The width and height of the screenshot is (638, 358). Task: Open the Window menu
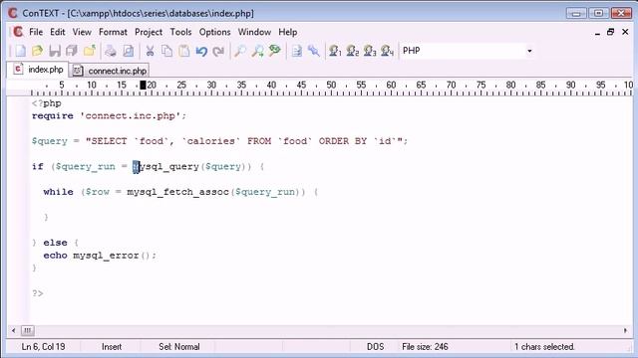click(254, 32)
